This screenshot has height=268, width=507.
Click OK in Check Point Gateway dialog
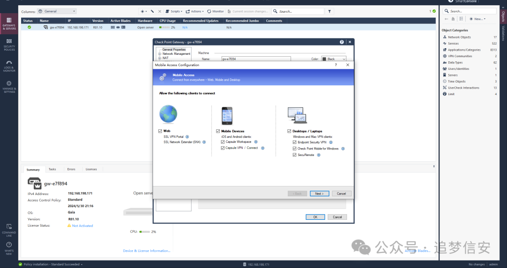pos(315,217)
